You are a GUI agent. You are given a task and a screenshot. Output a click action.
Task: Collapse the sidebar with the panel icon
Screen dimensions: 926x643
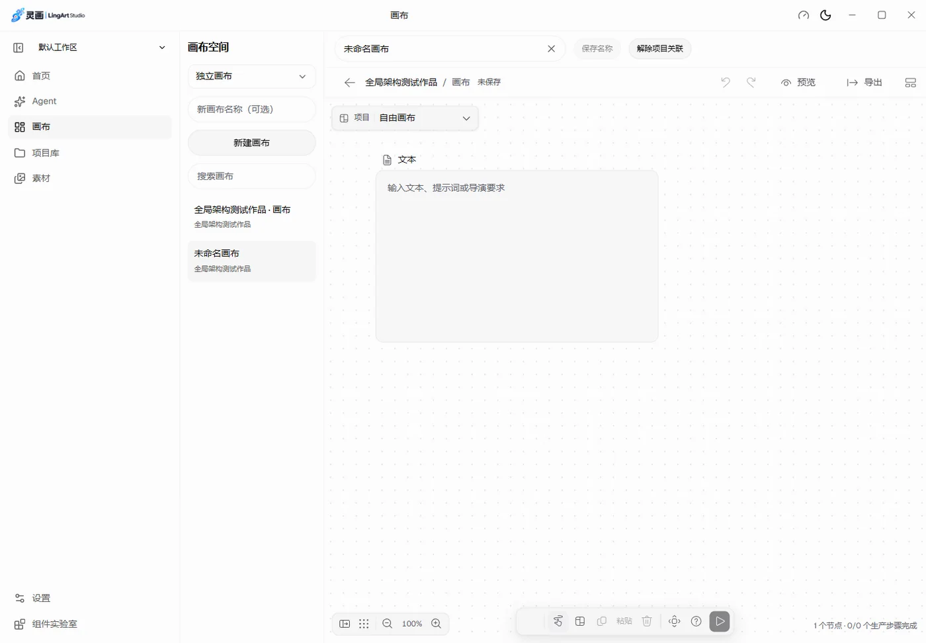point(19,48)
